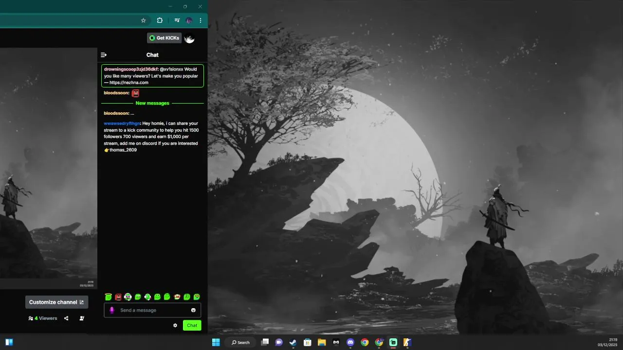Click thomas_2609 text in the chat message
The width and height of the screenshot is (623, 350).
click(123, 150)
